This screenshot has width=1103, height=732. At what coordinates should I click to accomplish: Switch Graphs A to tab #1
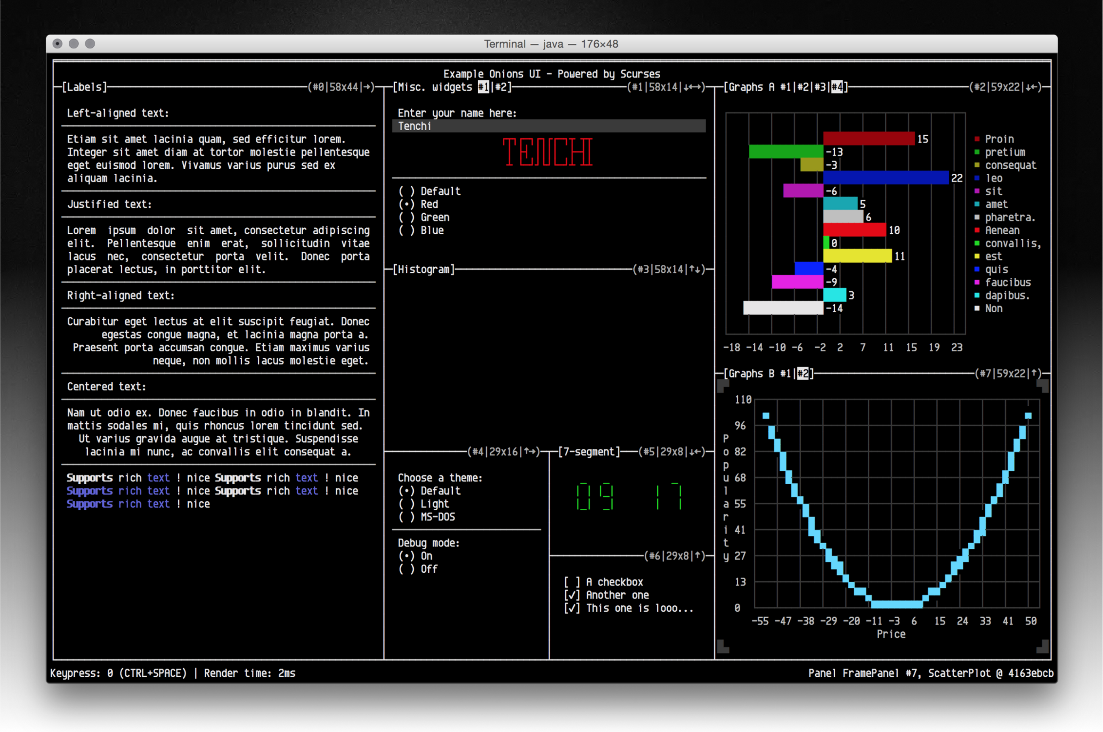coord(786,87)
